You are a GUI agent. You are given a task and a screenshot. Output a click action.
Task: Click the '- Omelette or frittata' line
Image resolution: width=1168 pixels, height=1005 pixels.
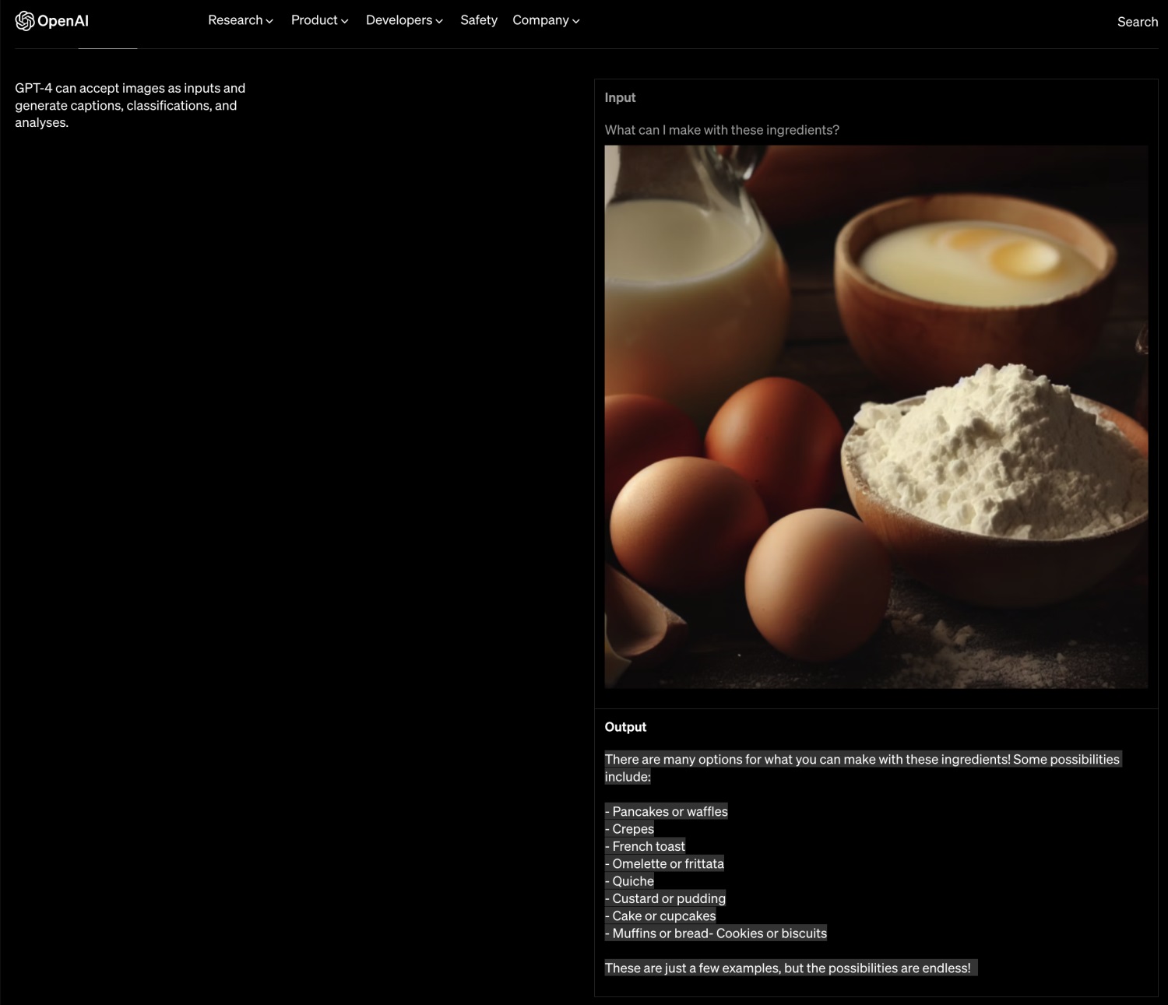coord(664,863)
